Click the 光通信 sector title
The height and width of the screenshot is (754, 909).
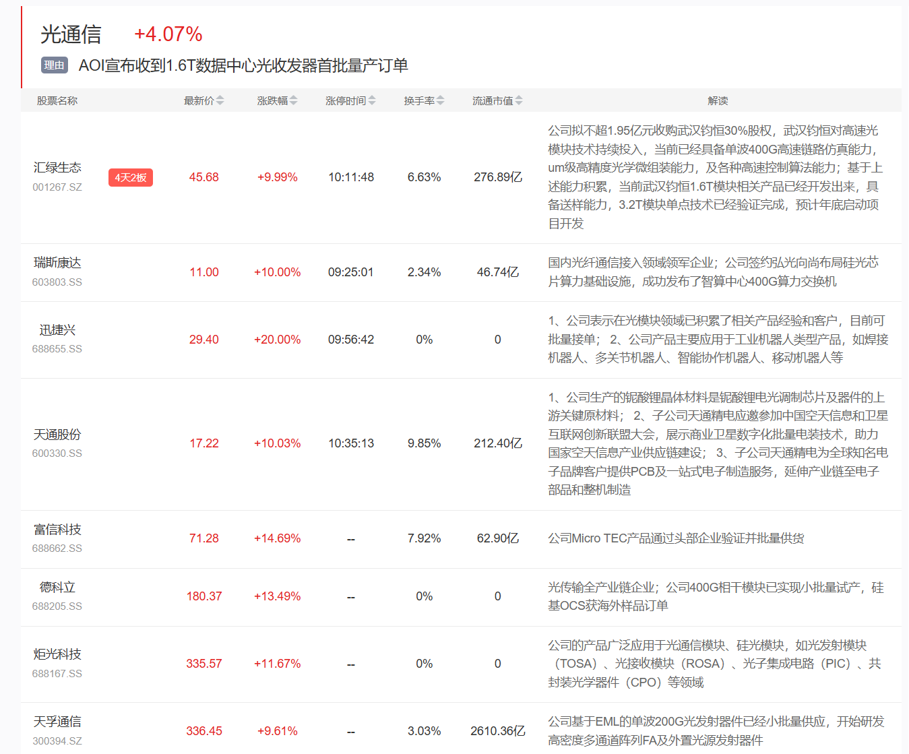(71, 34)
